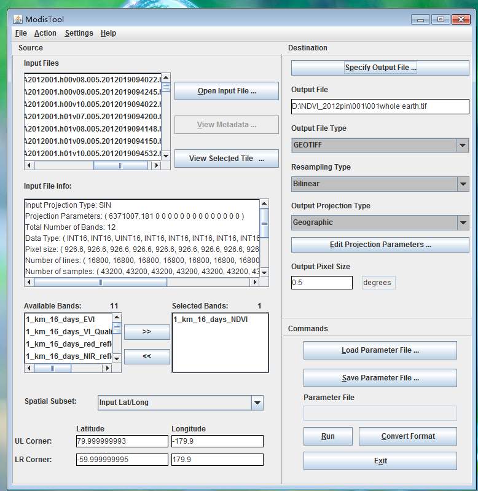
Task: Click Available Bands scroll left arrow
Action: pos(29,368)
